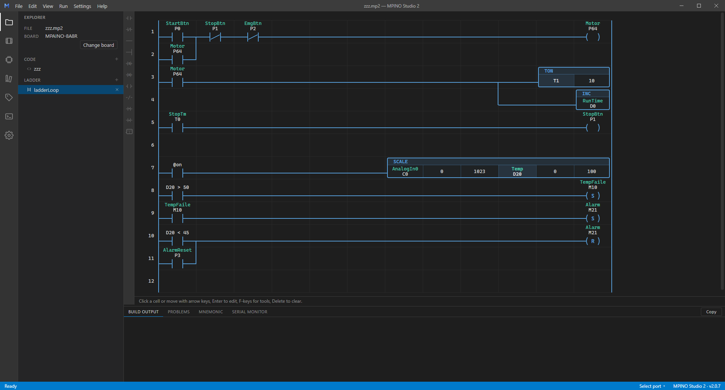The image size is (725, 390).
Task: Click the MPINO Studio logo icon
Action: (6, 6)
